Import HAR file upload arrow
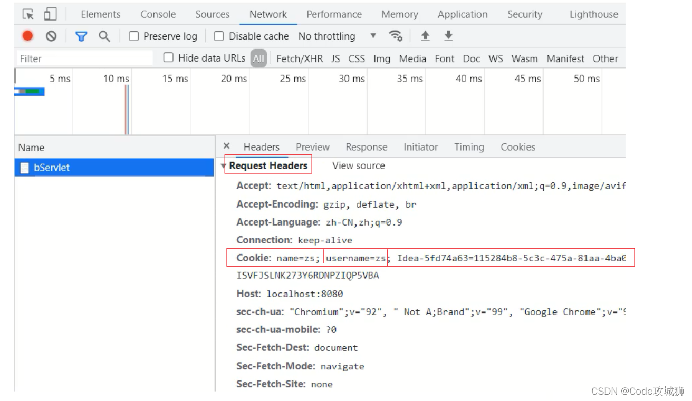Viewport: 692px width, 401px height. pyautogui.click(x=425, y=36)
